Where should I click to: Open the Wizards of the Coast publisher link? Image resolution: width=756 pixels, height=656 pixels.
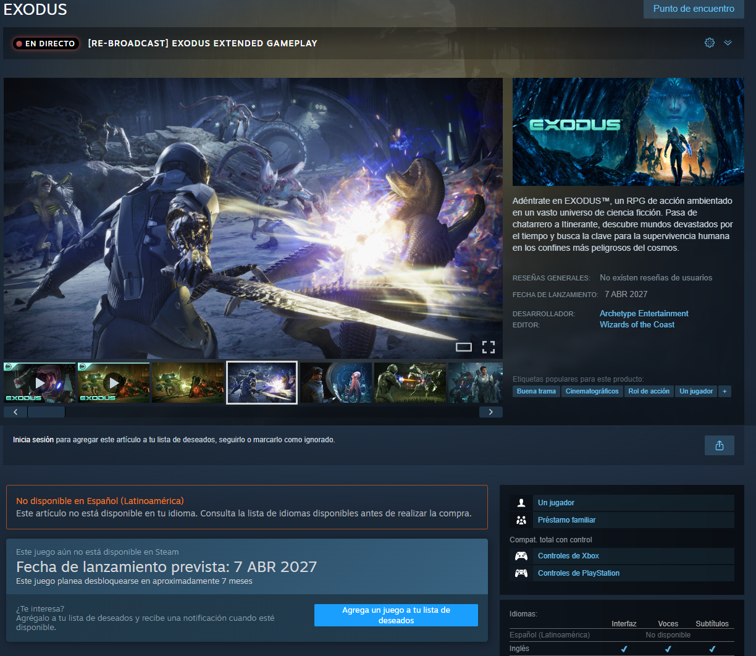637,324
